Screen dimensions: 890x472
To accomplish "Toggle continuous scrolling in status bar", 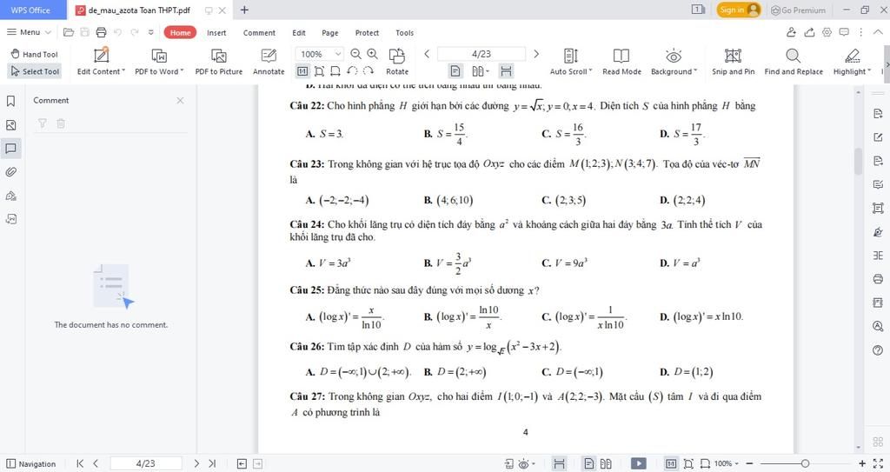I will 559,463.
